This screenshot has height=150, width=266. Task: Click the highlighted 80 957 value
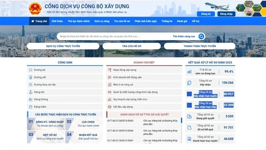click(x=229, y=94)
